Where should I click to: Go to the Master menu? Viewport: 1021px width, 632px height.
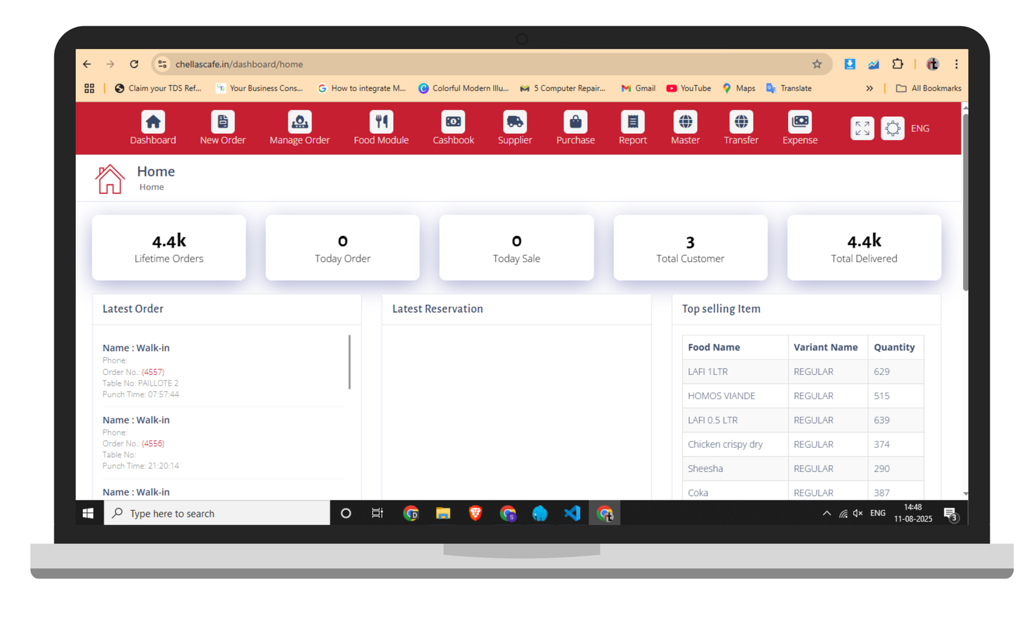coord(685,128)
